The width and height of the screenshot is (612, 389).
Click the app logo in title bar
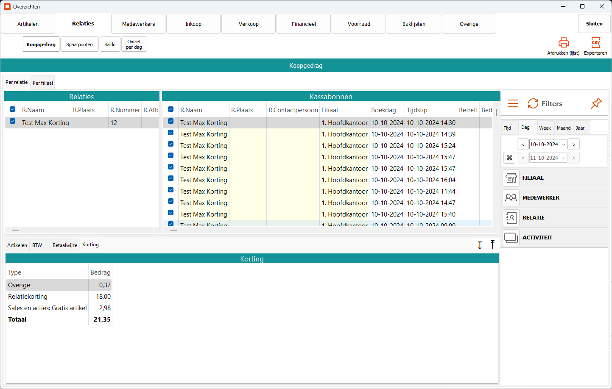coord(7,6)
